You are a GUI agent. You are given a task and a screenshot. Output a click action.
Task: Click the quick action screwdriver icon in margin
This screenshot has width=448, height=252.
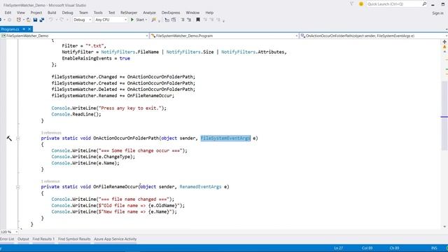pyautogui.click(x=9, y=139)
